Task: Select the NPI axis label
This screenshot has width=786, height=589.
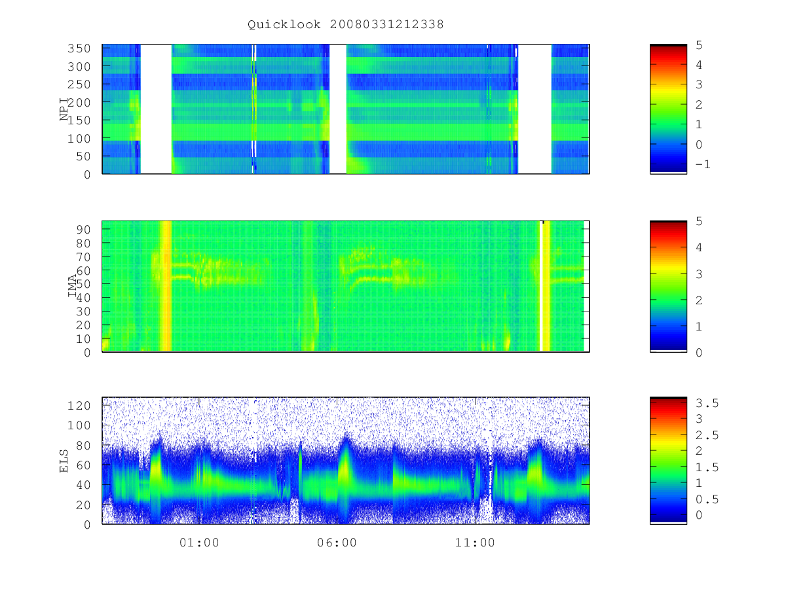Action: coord(65,109)
